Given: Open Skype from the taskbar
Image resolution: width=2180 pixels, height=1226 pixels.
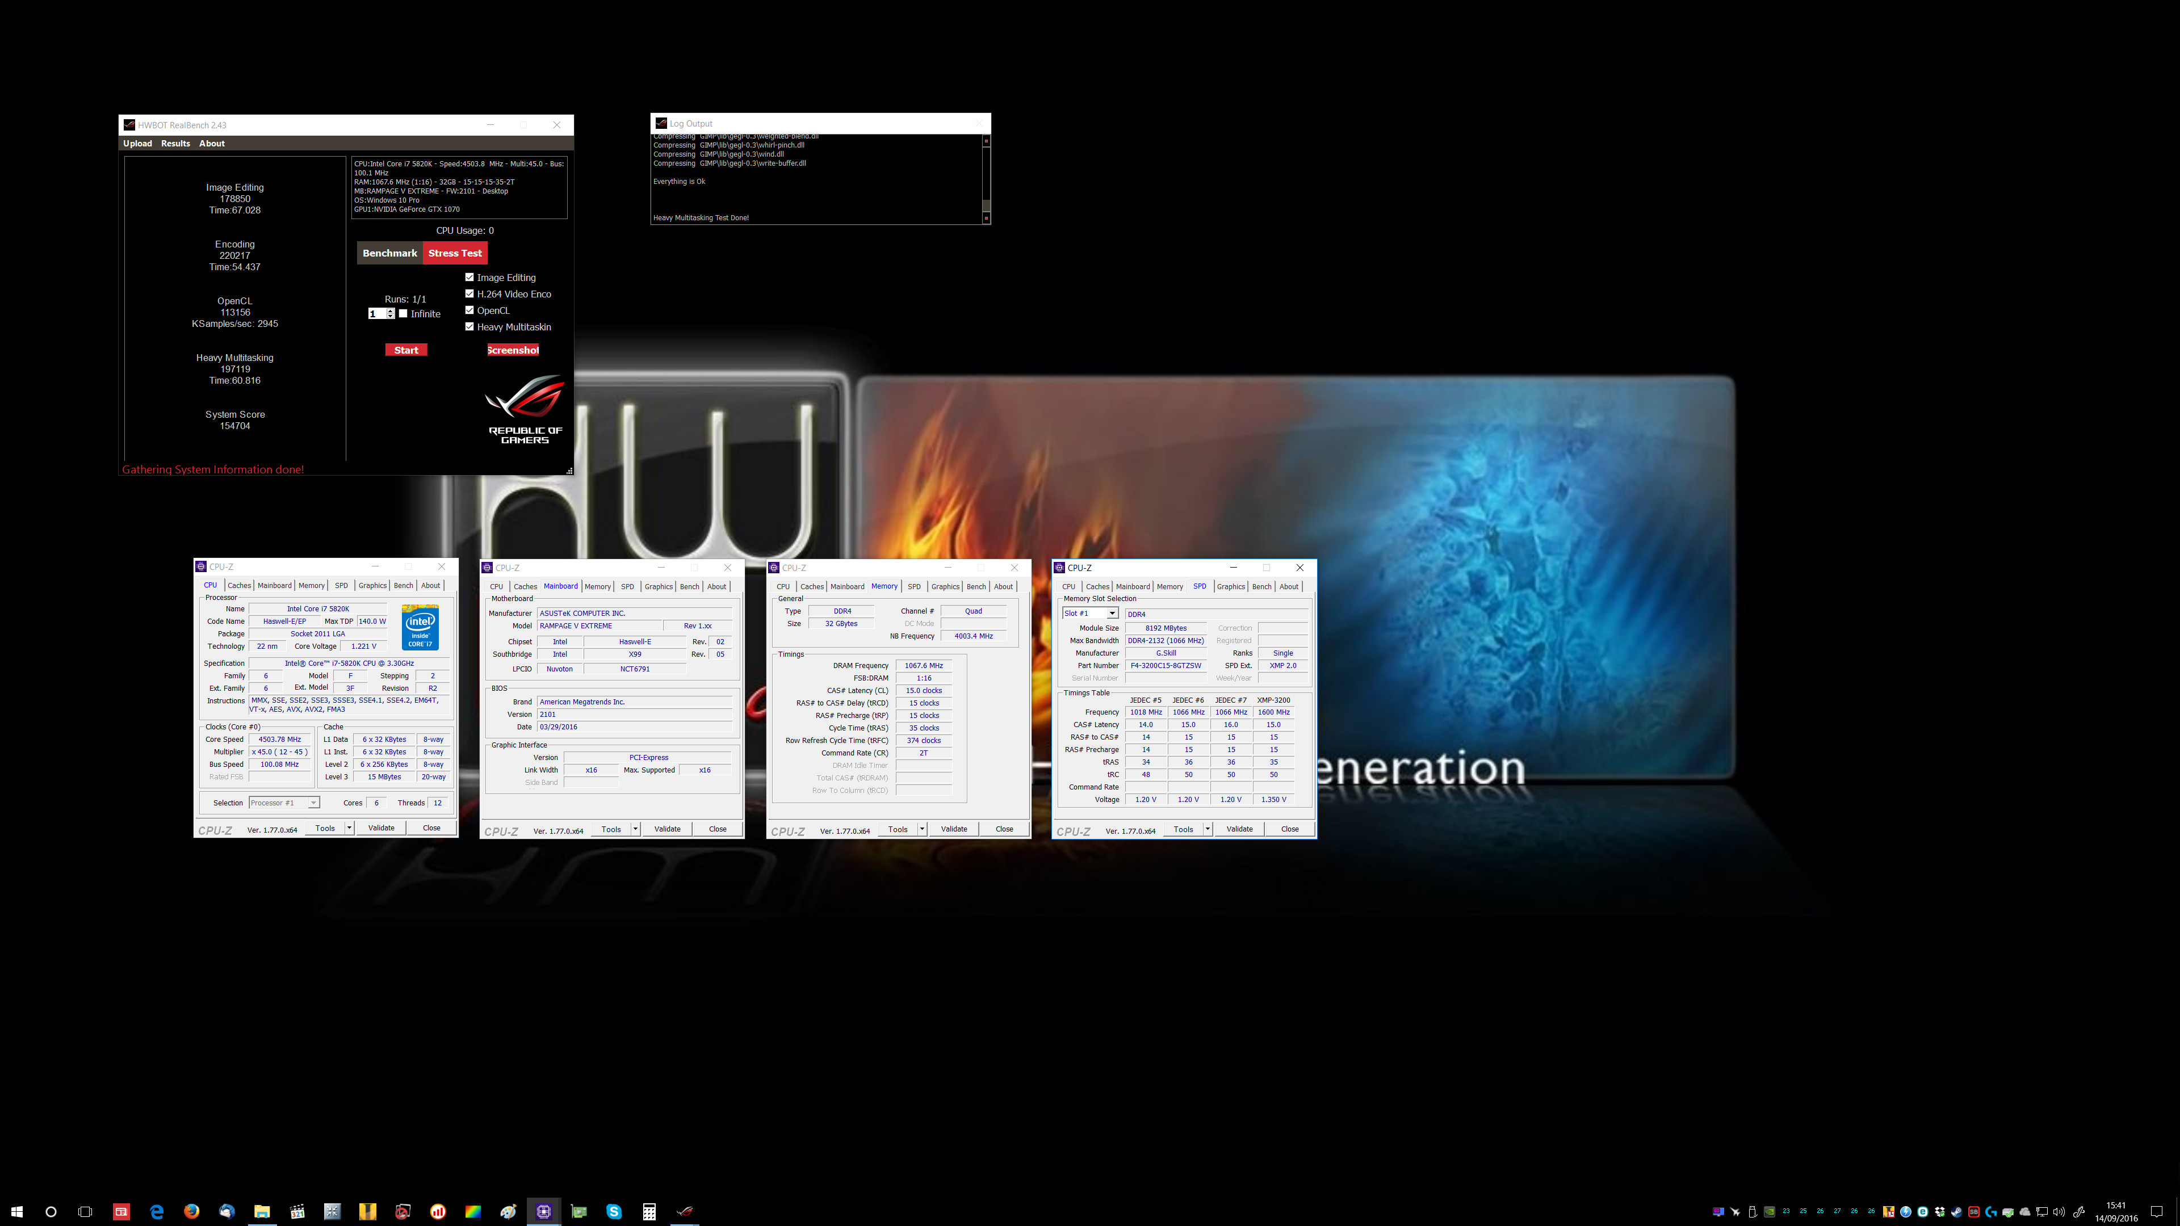Looking at the screenshot, I should tap(614, 1212).
